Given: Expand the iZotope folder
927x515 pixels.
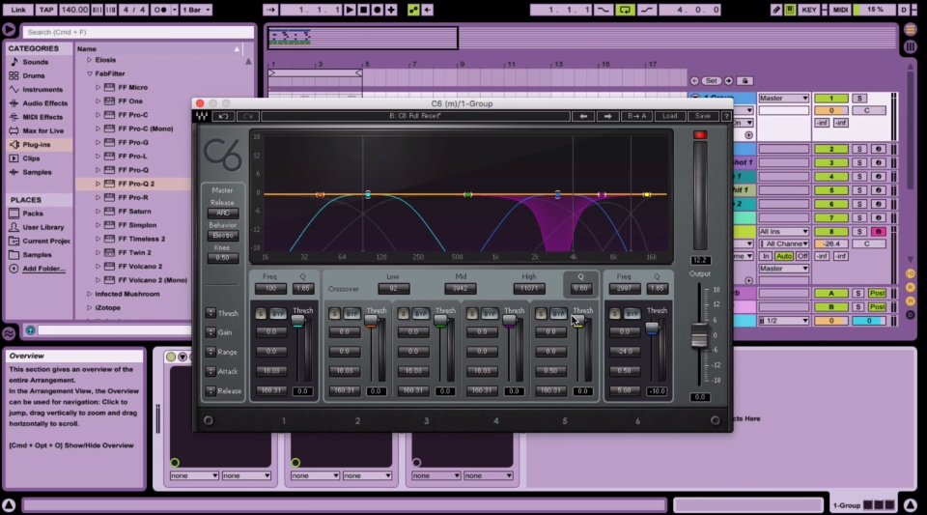Looking at the screenshot, I should pyautogui.click(x=90, y=307).
